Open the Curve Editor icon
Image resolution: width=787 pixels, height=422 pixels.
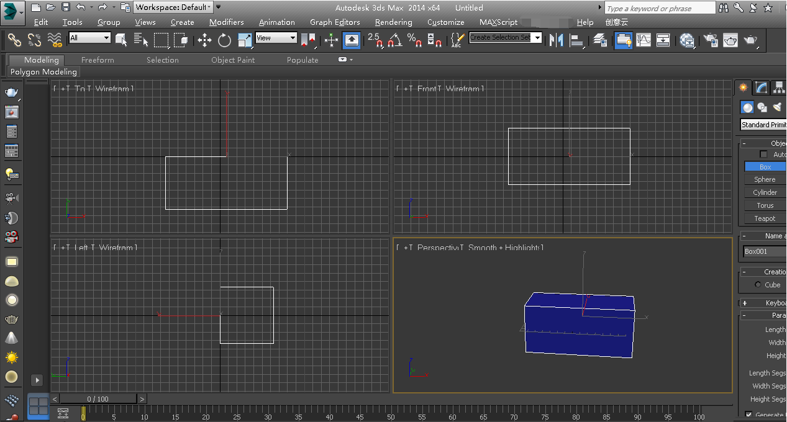coord(644,40)
